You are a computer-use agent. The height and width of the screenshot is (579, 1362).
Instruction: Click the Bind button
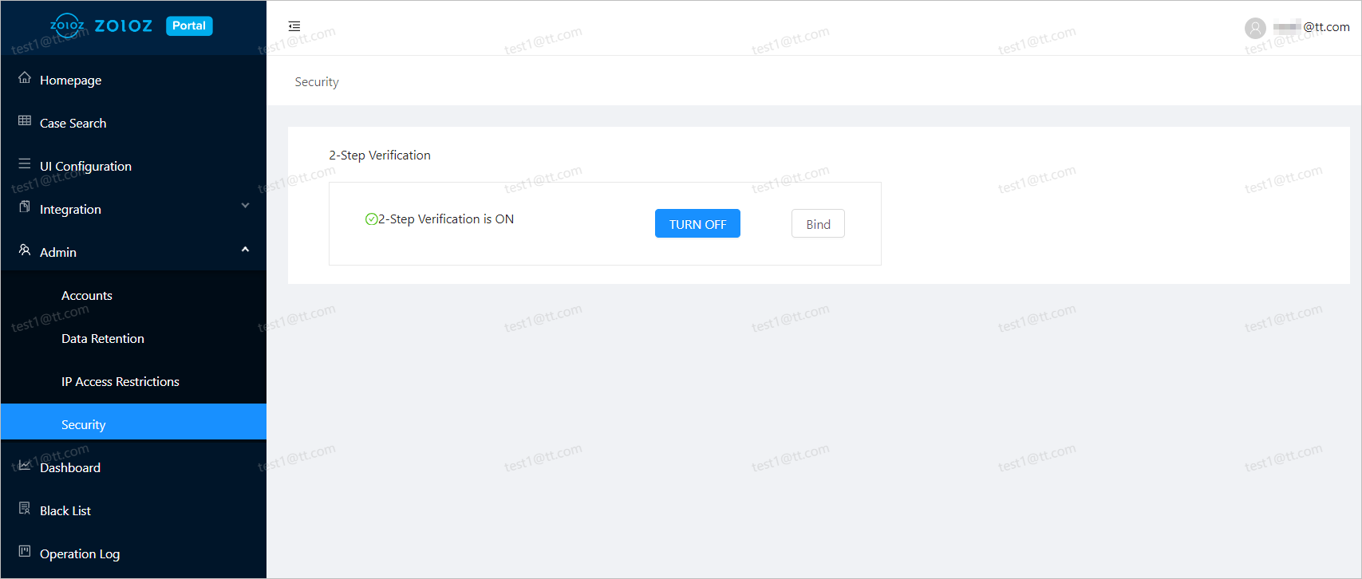[818, 223]
